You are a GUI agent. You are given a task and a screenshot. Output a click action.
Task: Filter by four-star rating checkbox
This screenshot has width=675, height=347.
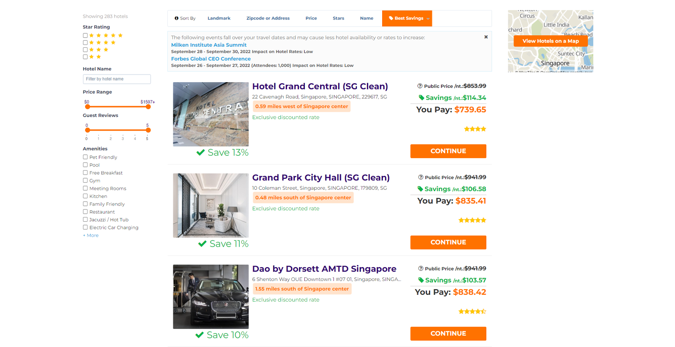pos(85,43)
